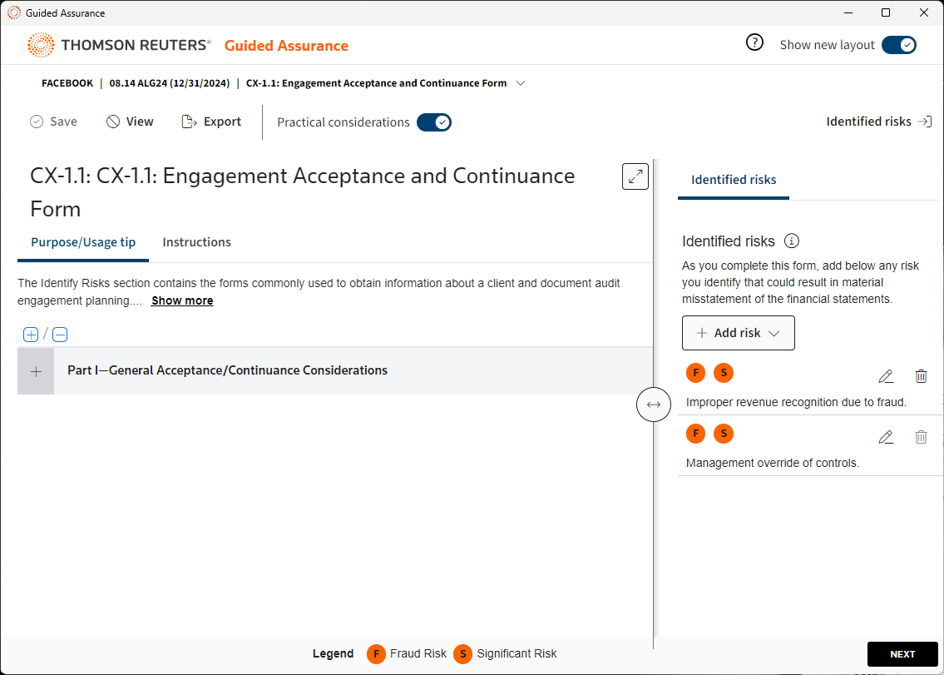
Task: Edit the improper revenue recognition risk
Action: tap(886, 376)
